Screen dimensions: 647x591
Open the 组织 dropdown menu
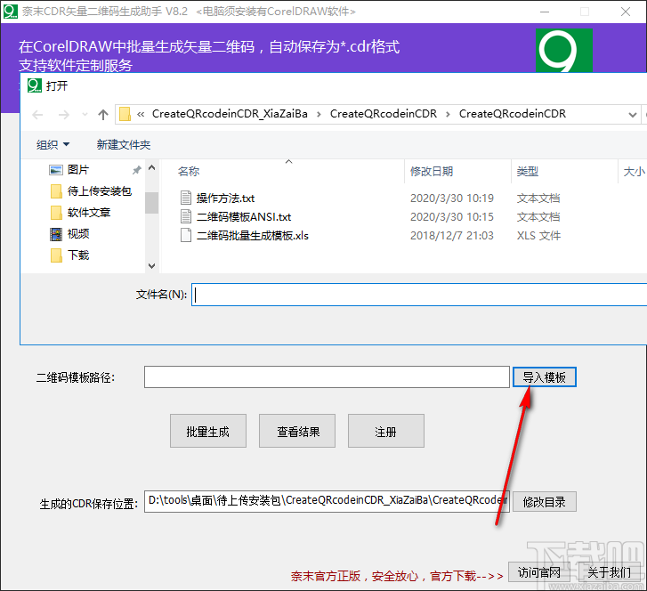click(x=53, y=144)
